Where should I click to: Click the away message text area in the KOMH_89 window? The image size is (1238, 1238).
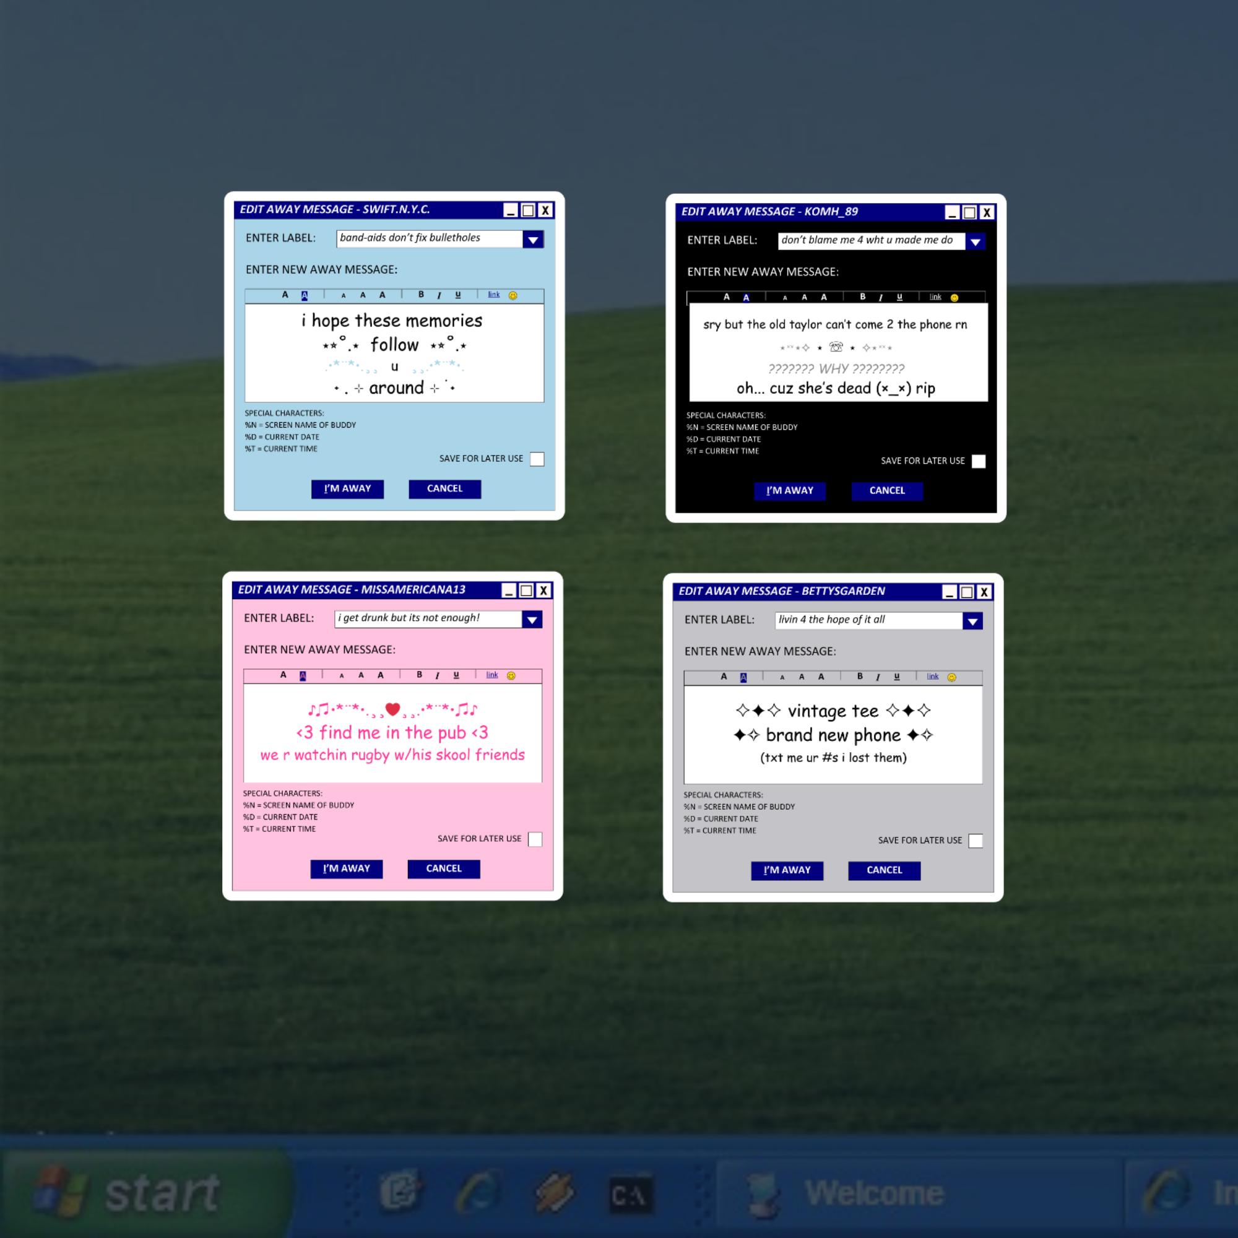pos(838,353)
